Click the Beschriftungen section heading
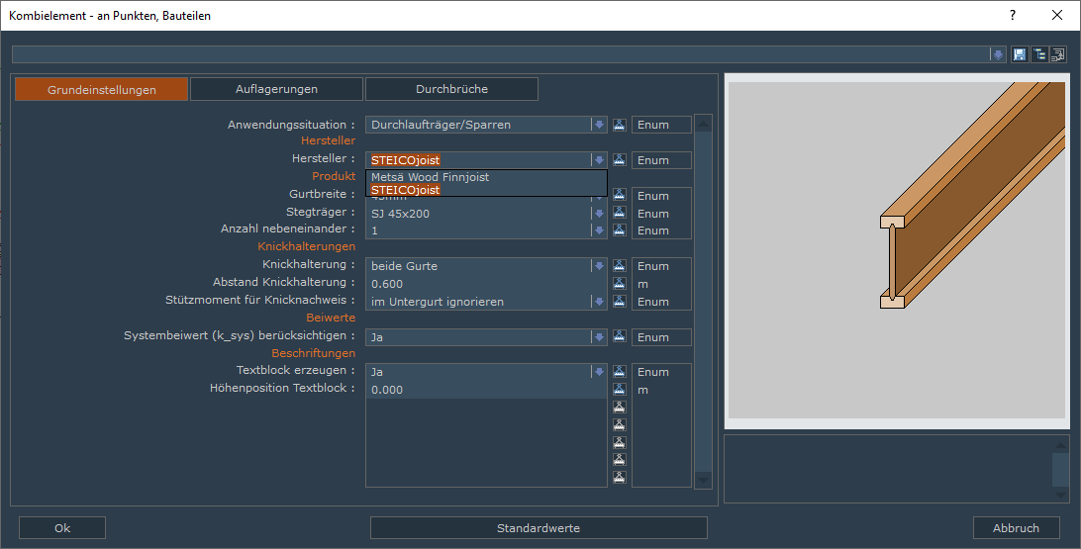 pos(314,353)
